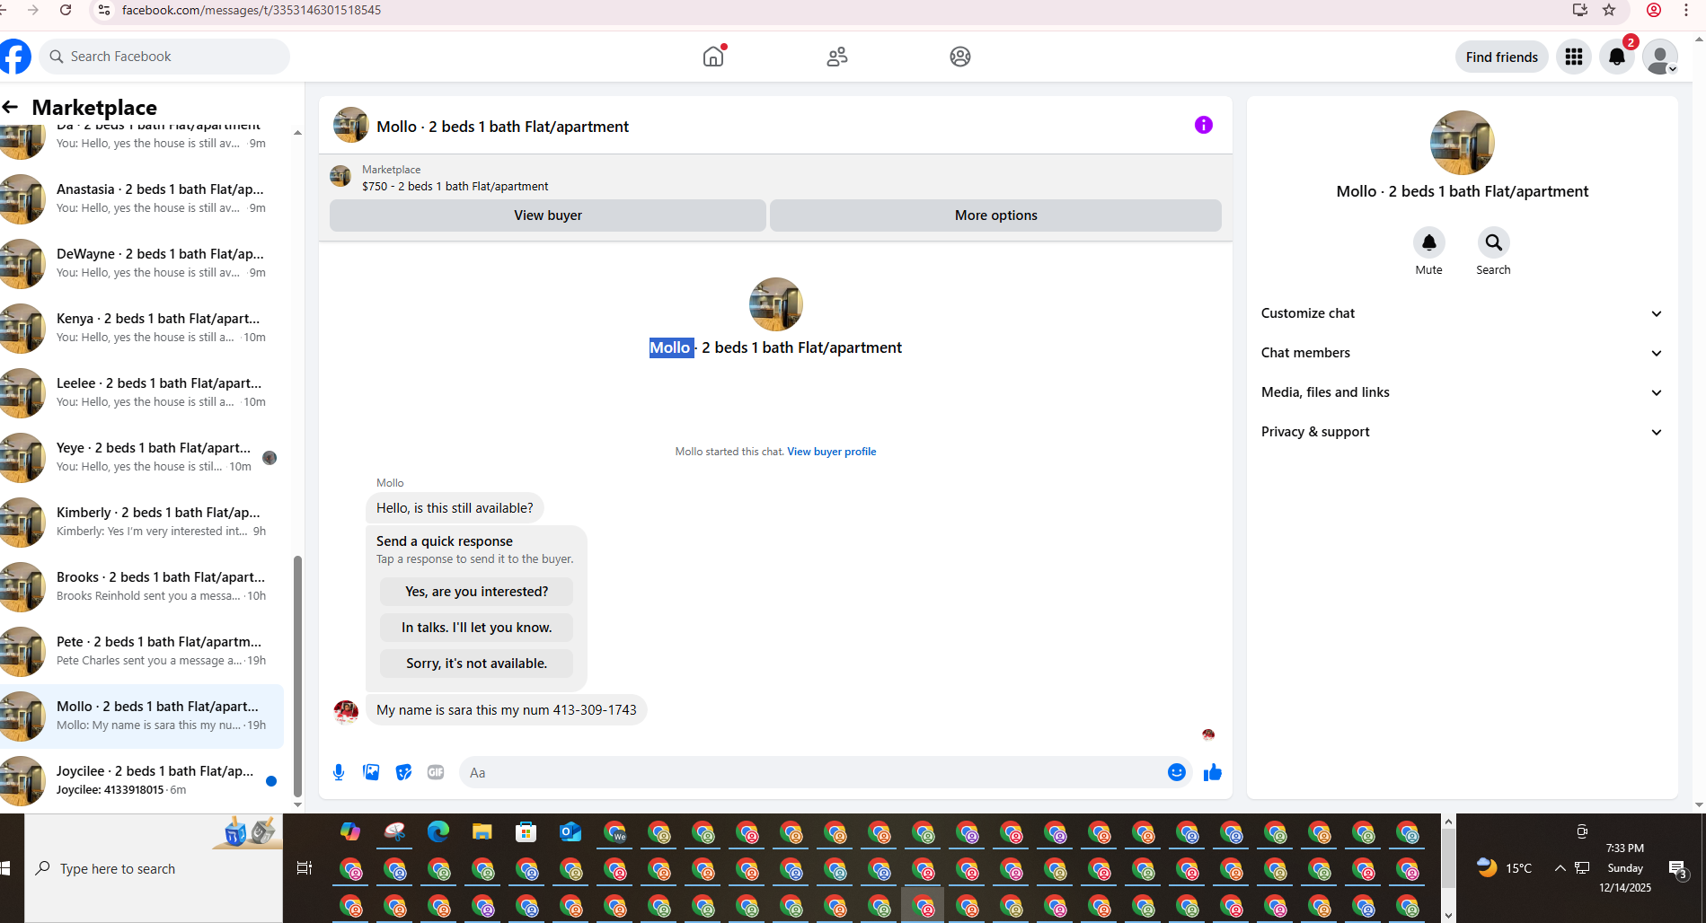This screenshot has height=923, width=1706.
Task: Expand Privacy & support section
Action: (x=1463, y=432)
